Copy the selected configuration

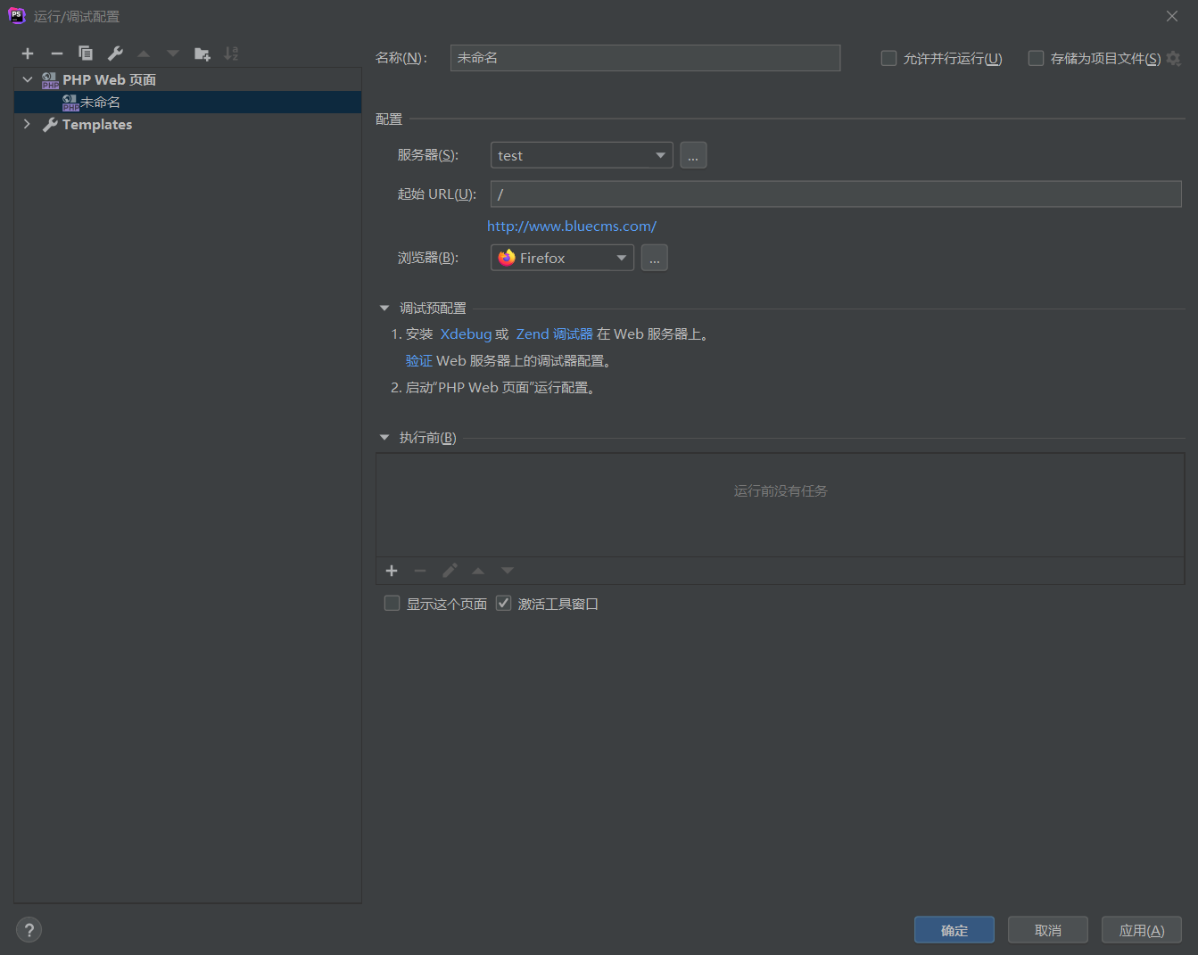(x=86, y=54)
